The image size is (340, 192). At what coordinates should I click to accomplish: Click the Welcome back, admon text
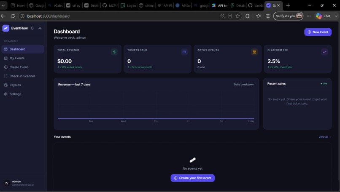tap(70, 37)
